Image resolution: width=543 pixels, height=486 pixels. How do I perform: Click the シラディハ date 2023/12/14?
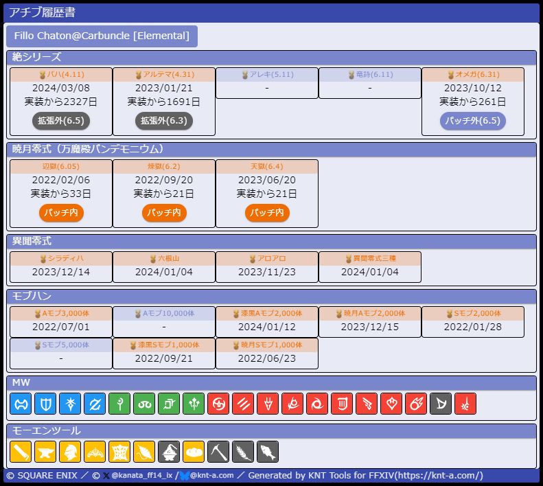tap(61, 273)
